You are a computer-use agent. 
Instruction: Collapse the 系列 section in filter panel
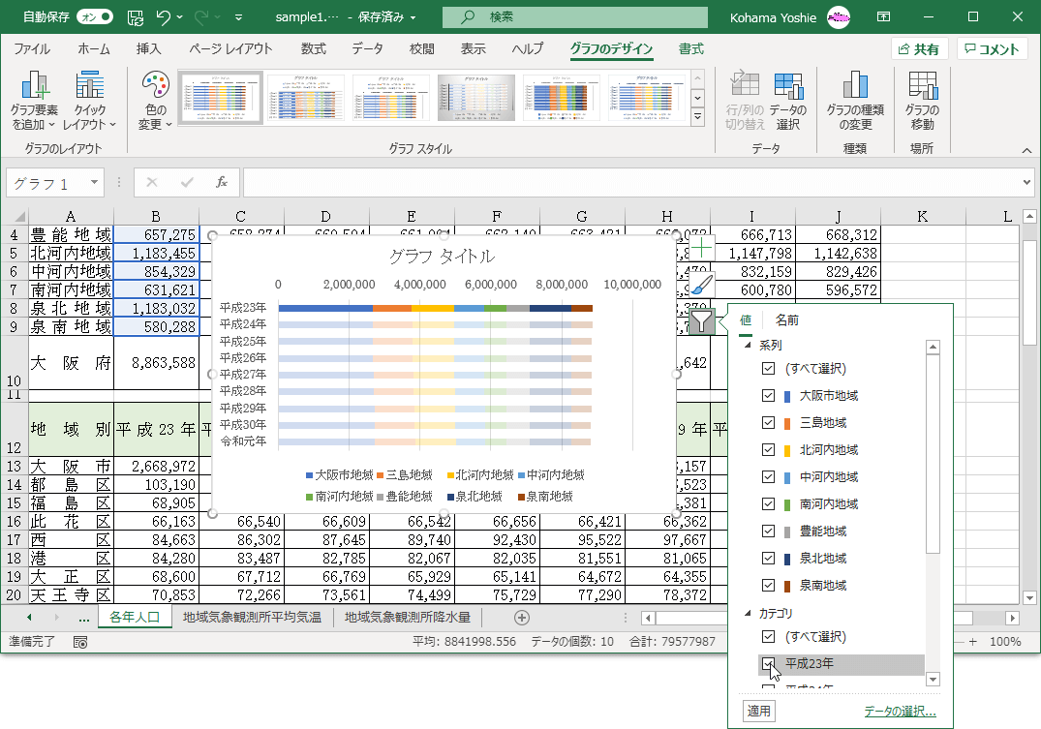click(747, 346)
